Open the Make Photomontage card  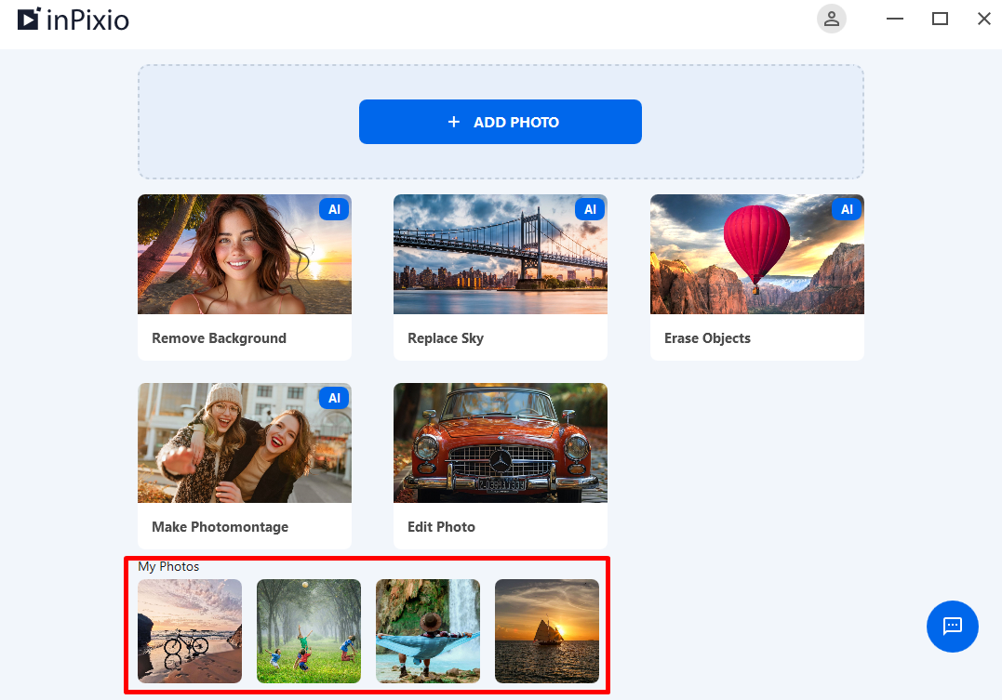(245, 466)
